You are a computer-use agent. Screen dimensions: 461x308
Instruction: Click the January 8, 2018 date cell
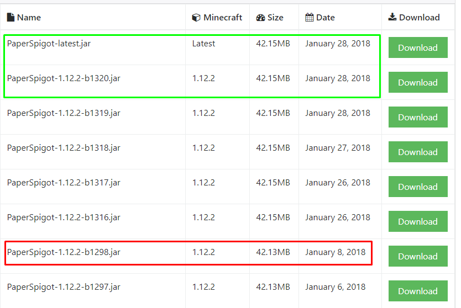tap(335, 252)
